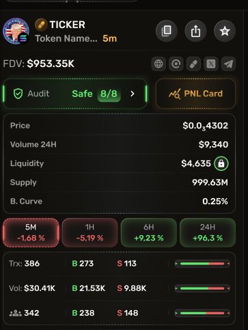This screenshot has height=330, width=248.
Task: Click the Trx buy/sell ratio bar
Action: (x=202, y=264)
